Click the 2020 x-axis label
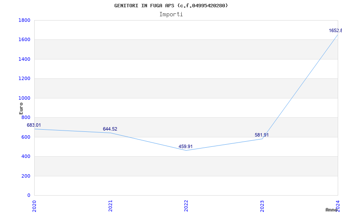Image resolution: width=342 pixels, height=214 pixels. coord(34,206)
